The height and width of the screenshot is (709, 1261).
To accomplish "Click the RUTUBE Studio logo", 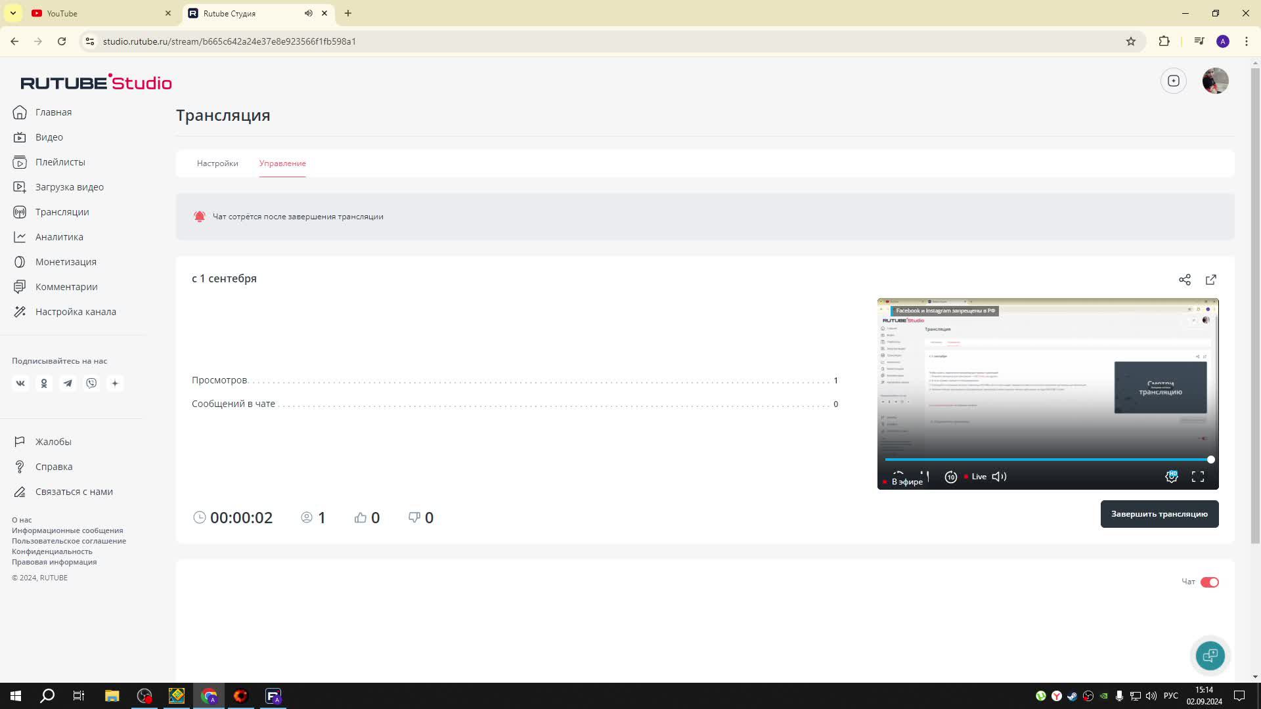I will click(96, 82).
